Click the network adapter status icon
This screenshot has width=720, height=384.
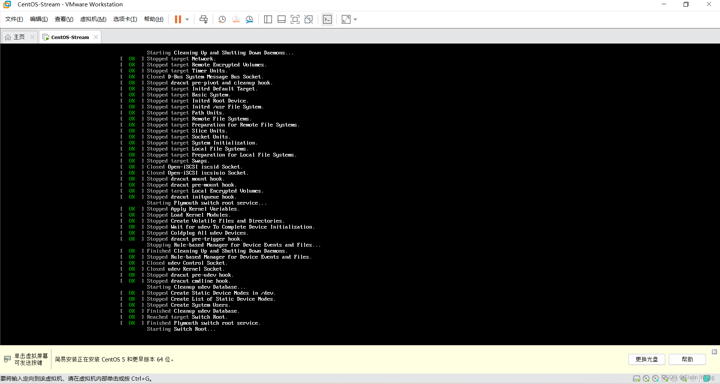(x=665, y=378)
